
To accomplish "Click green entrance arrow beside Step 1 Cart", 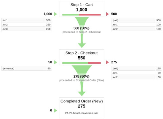I will click(55, 14).
